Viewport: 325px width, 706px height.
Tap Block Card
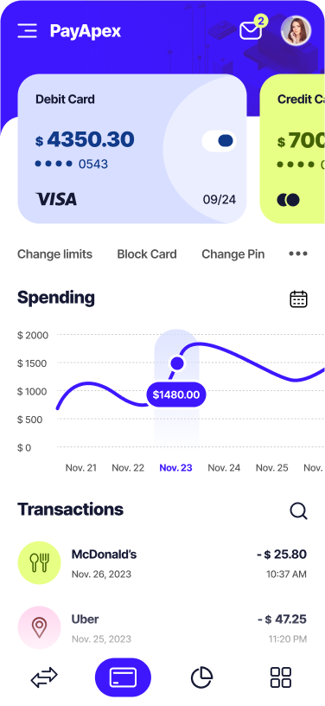147,254
